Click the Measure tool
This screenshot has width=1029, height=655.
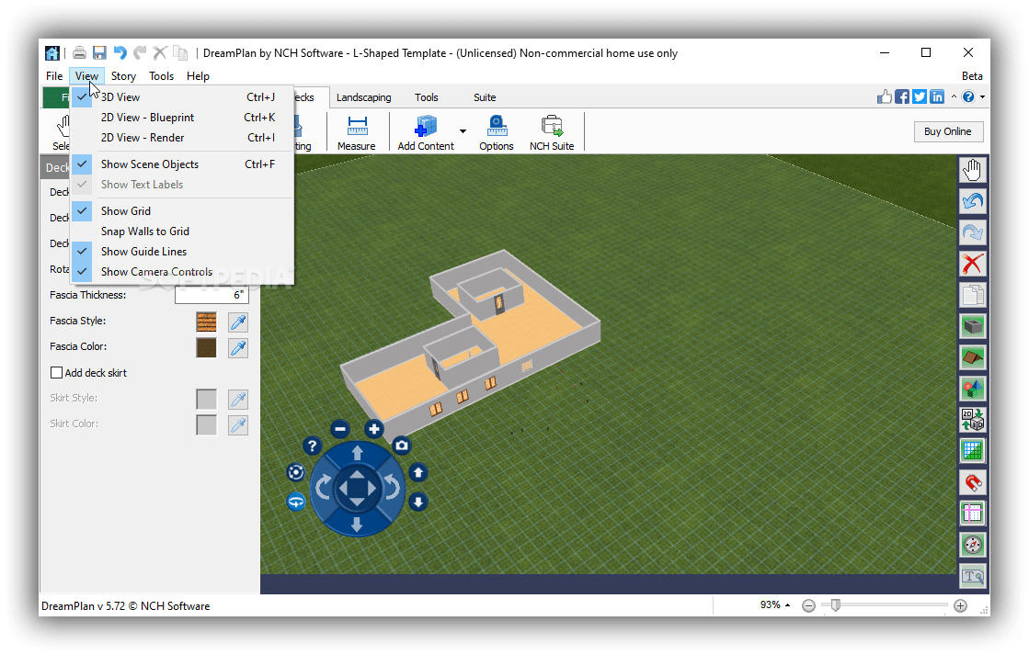tap(357, 133)
